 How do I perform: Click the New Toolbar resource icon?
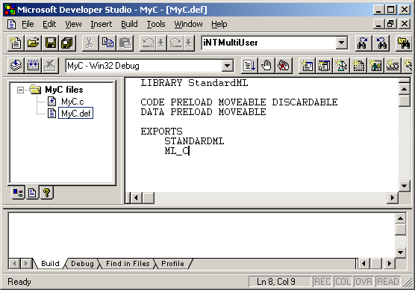coord(393,66)
